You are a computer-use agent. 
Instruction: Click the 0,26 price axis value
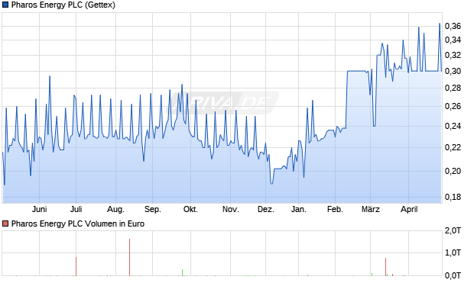coord(453,107)
